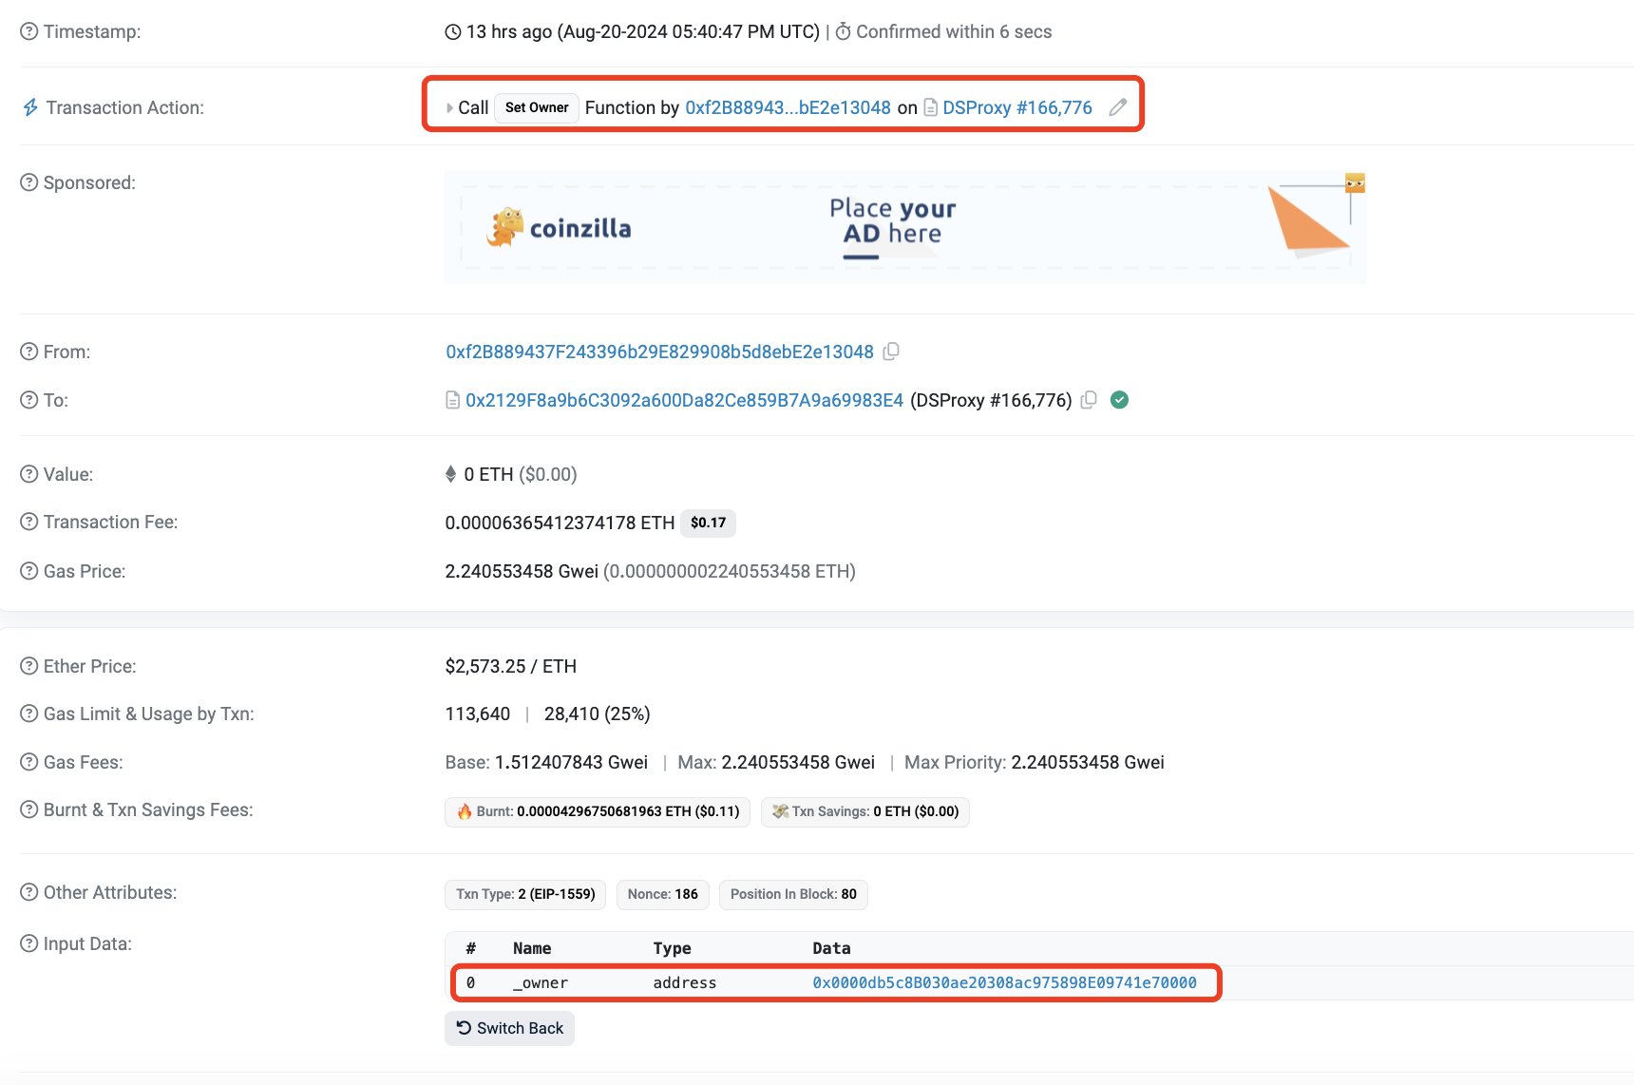Open the DSProxy #166,776 contract link
Screen dimensions: 1634x1085
pos(1017,107)
